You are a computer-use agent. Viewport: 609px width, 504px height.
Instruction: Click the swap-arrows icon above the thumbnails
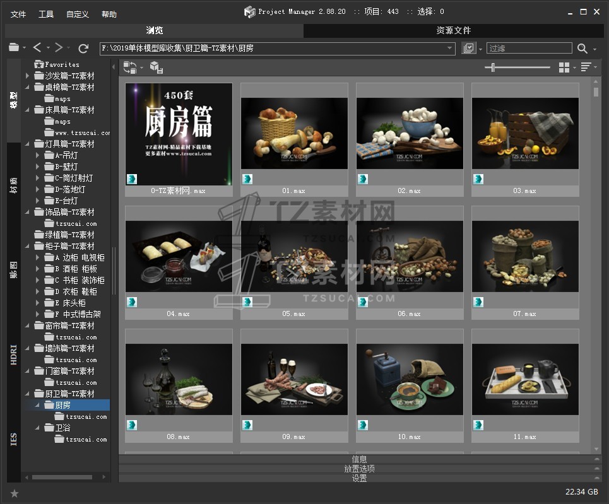(x=130, y=67)
